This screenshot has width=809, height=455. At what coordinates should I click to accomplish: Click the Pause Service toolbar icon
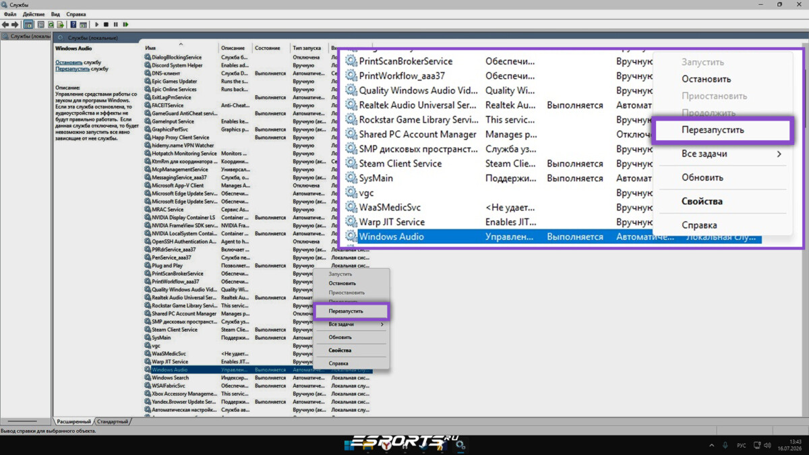click(x=115, y=24)
